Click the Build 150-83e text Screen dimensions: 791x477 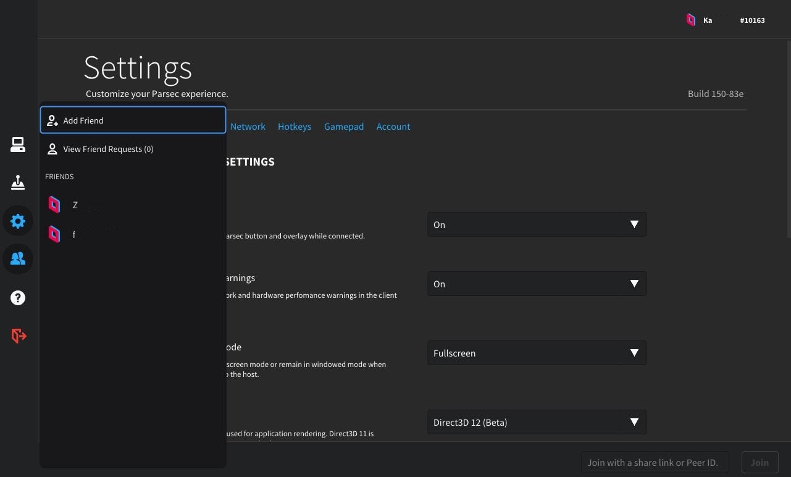point(716,94)
